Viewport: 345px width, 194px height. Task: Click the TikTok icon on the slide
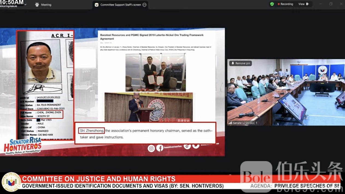point(187,146)
